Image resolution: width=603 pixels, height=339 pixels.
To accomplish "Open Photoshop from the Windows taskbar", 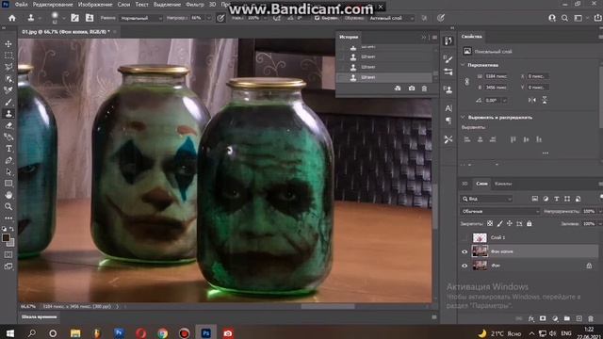I will pyautogui.click(x=205, y=332).
